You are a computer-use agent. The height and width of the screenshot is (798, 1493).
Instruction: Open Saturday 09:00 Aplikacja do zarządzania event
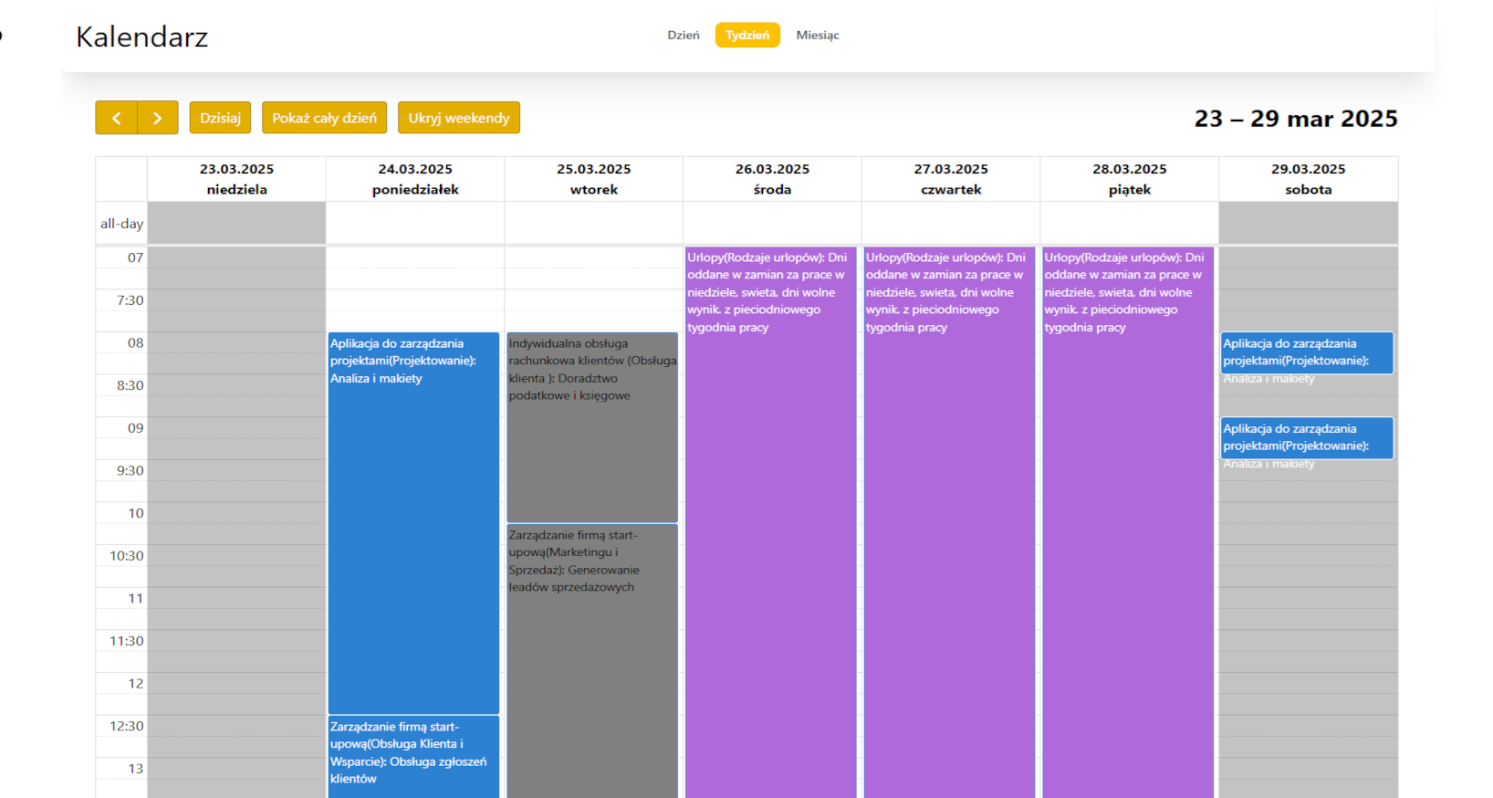[x=1307, y=437]
